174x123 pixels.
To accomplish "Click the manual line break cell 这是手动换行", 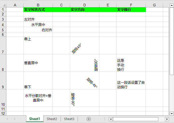I will 131,63.
